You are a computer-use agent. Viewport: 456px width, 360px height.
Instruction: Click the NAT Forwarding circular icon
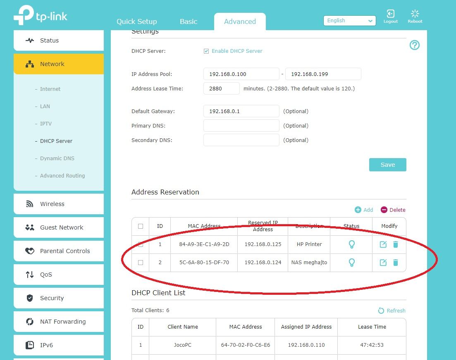30,321
